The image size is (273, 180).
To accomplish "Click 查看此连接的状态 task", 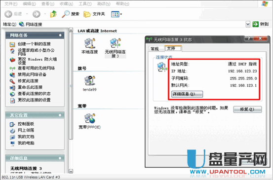I will (34, 94).
